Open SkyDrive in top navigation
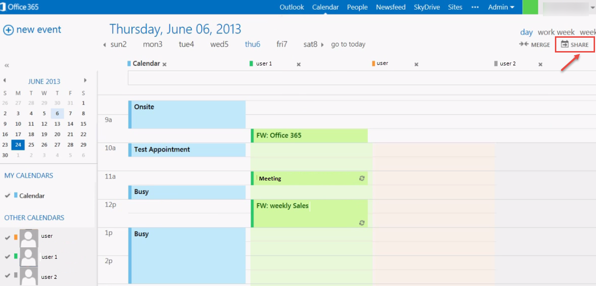Screen dimensions: 596x286 coord(427,7)
